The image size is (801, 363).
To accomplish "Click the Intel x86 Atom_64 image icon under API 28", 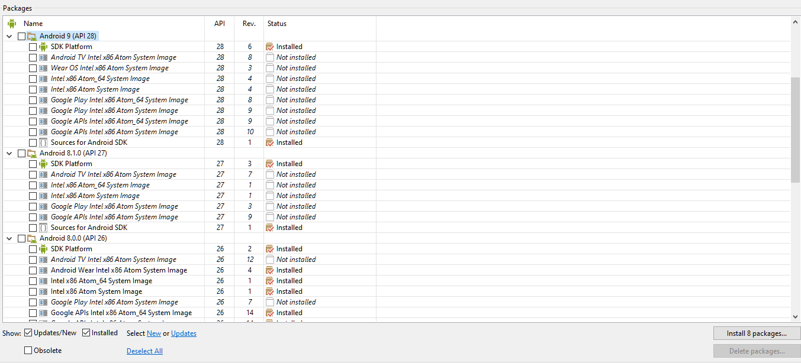I will (43, 79).
